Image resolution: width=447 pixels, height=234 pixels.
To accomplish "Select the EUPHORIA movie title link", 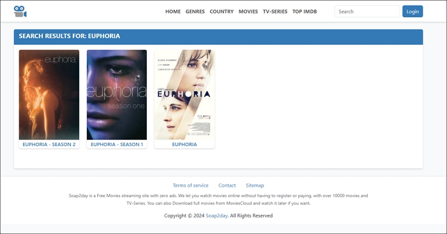I will tap(185, 144).
